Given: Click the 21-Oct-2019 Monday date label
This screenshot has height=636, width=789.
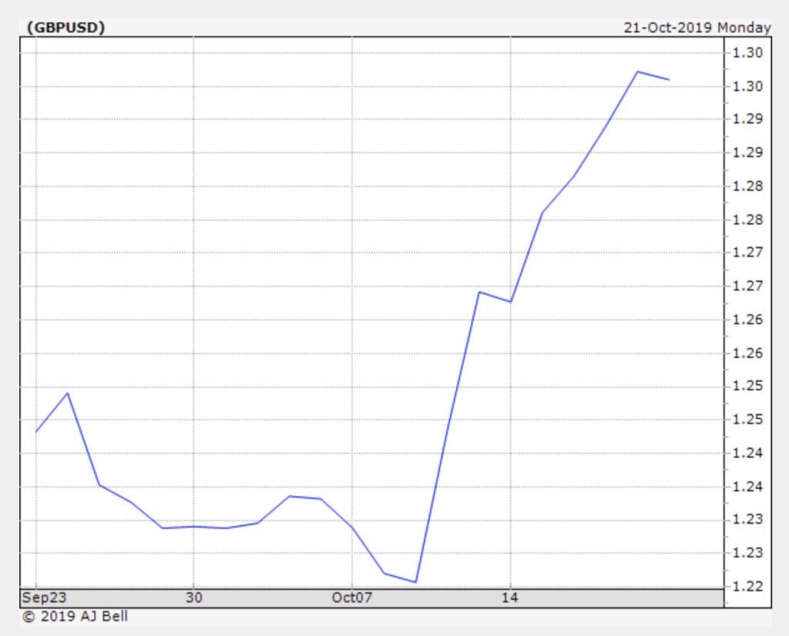Looking at the screenshot, I should coord(697,28).
